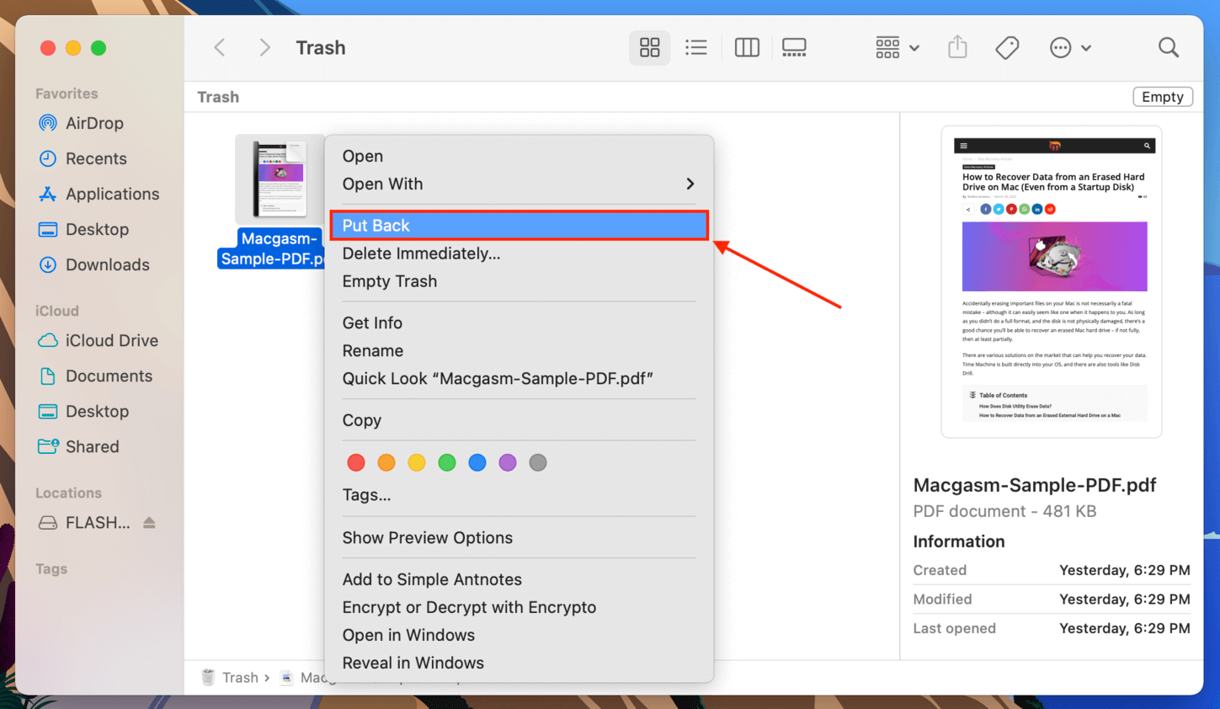The width and height of the screenshot is (1220, 709).
Task: Click the Created date value
Action: [x=1125, y=570]
